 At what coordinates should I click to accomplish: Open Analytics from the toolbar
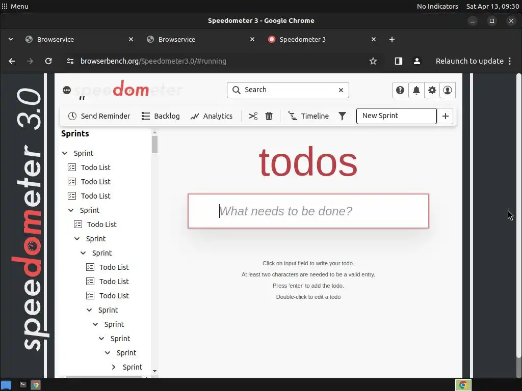coord(212,116)
